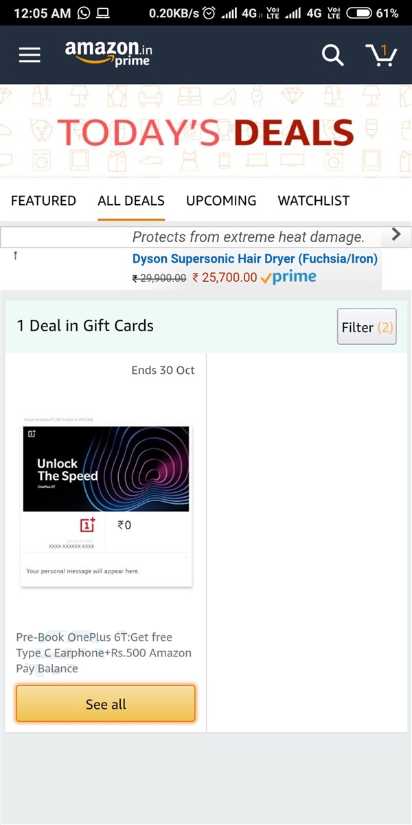The image size is (412, 825).
Task: Tap the ₹ 25,700.00 deal price
Action: [225, 278]
